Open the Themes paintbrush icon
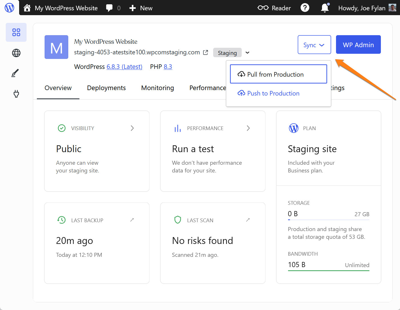The height and width of the screenshot is (310, 400). [16, 73]
